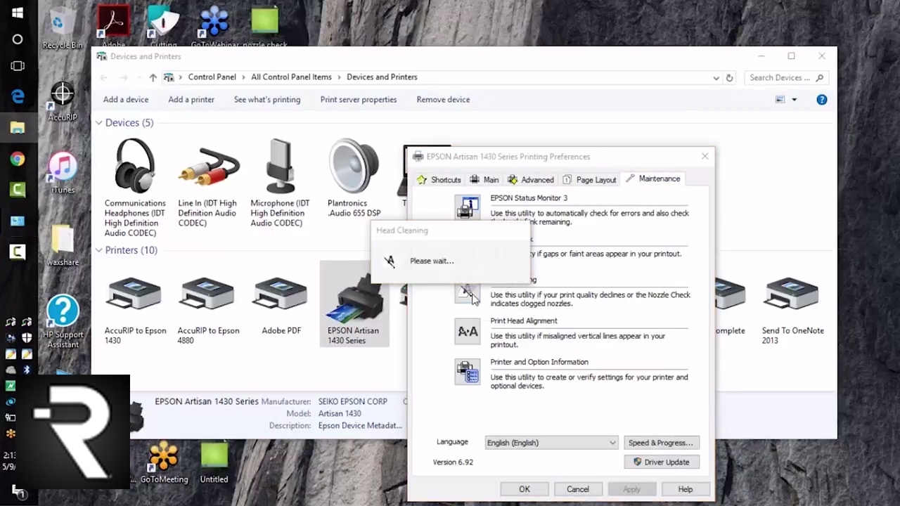The height and width of the screenshot is (506, 900).
Task: Launch Print Head Alignment utility icon
Action: [467, 331]
